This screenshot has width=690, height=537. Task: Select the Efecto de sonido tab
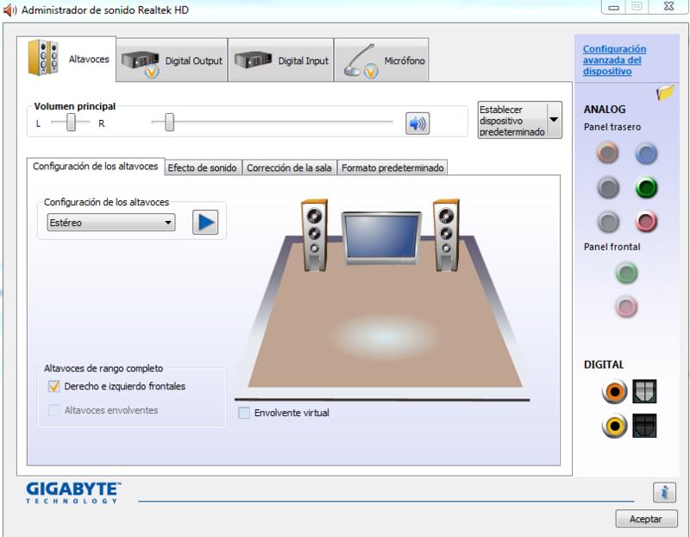[202, 167]
